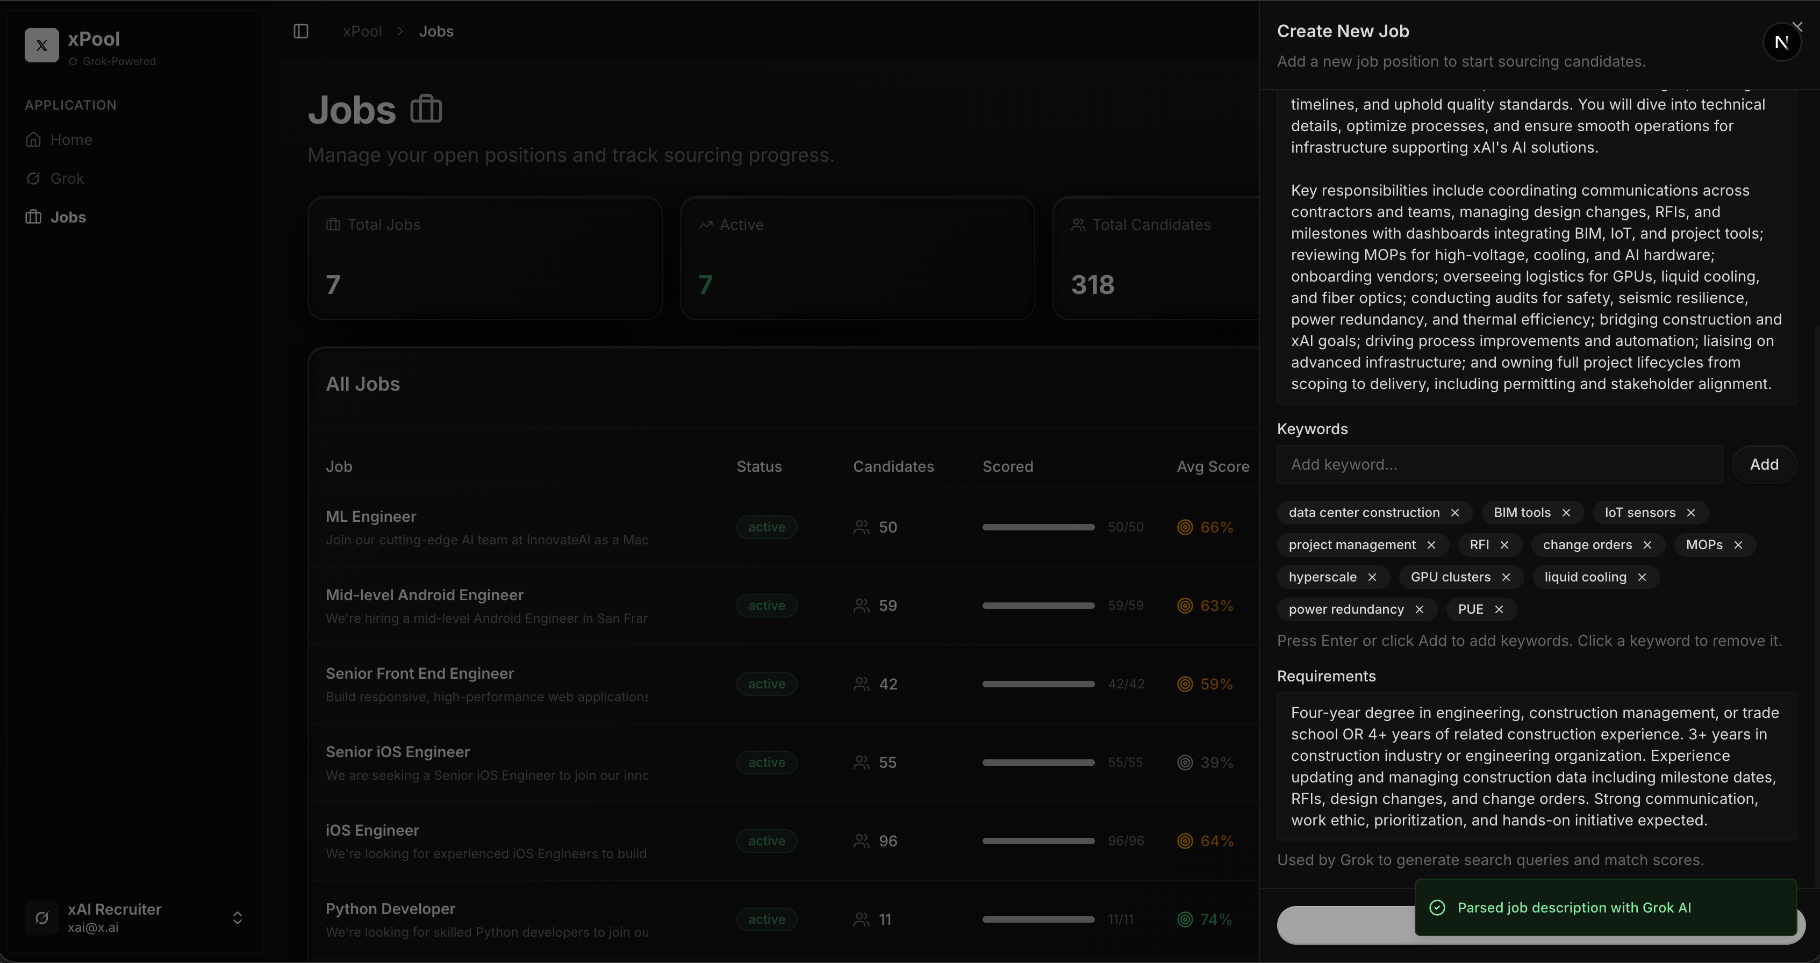Delete the liquid cooling keyword chip

[1642, 577]
